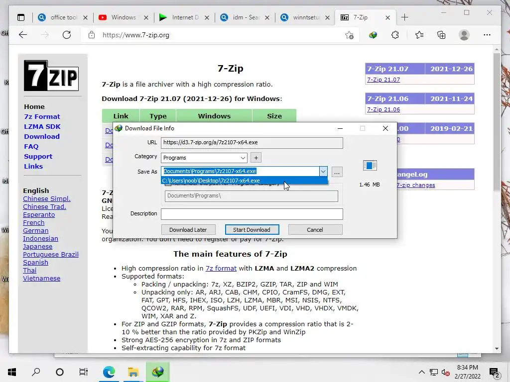Open the 7-Zip 21.06 news link
The height and width of the screenshot is (382, 510).
(383, 109)
